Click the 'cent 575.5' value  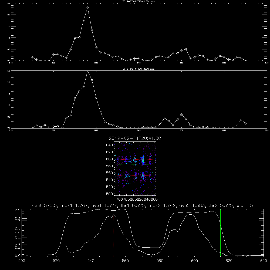(x=45, y=205)
